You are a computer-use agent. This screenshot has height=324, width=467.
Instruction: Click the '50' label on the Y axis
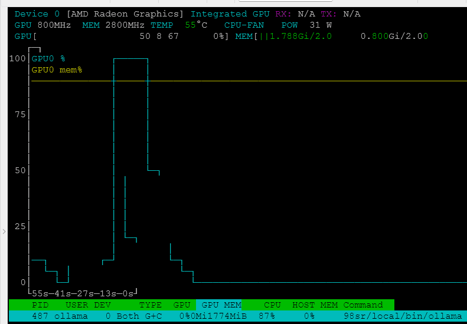20,171
